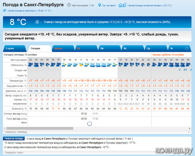
Task: Open 'Архив погоды в аэропорту' link
Action: coord(30,11)
